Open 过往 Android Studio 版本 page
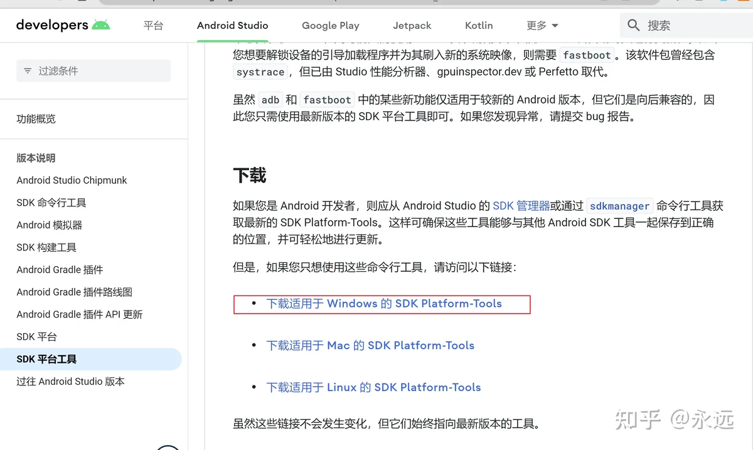The height and width of the screenshot is (450, 753). (x=70, y=382)
